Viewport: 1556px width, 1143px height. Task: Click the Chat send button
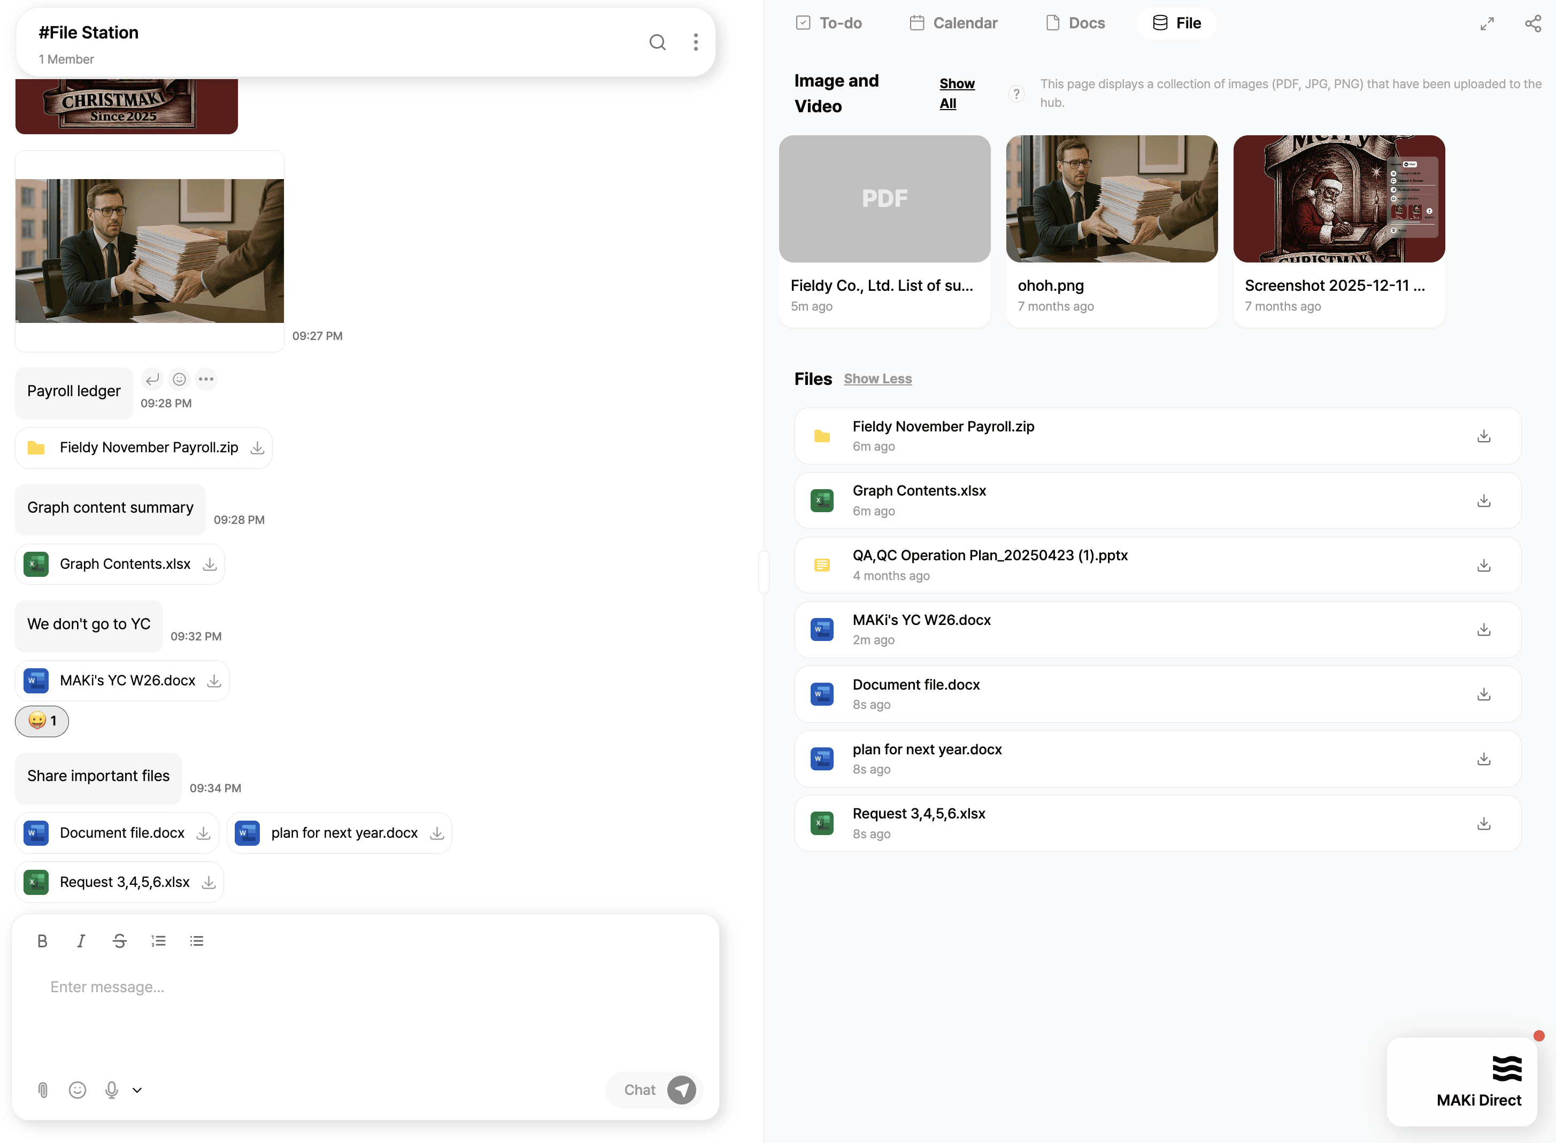681,1091
